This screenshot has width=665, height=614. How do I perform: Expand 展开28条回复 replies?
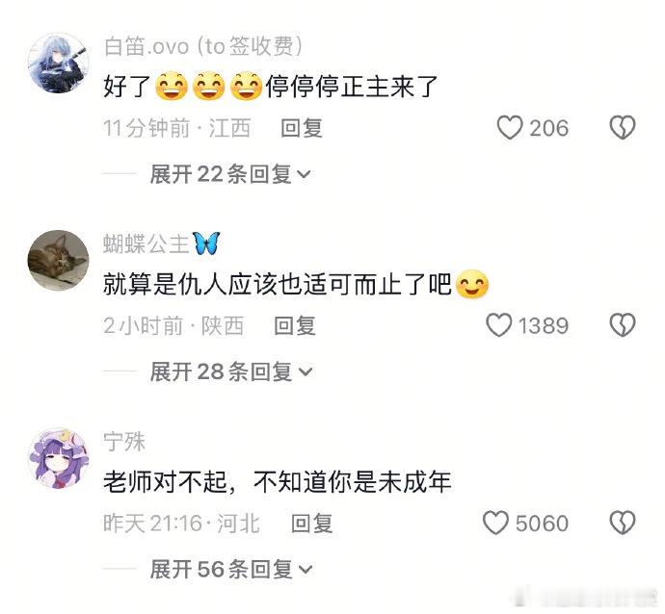231,371
